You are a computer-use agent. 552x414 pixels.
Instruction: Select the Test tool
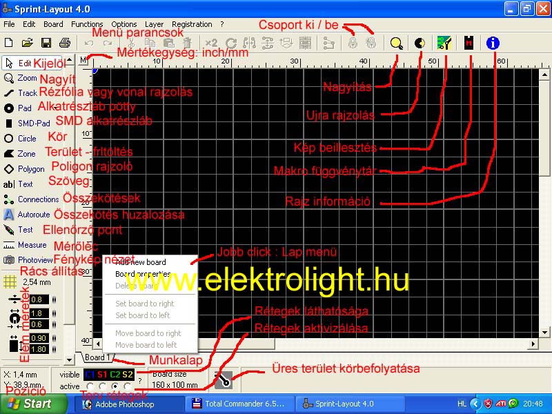(18, 230)
